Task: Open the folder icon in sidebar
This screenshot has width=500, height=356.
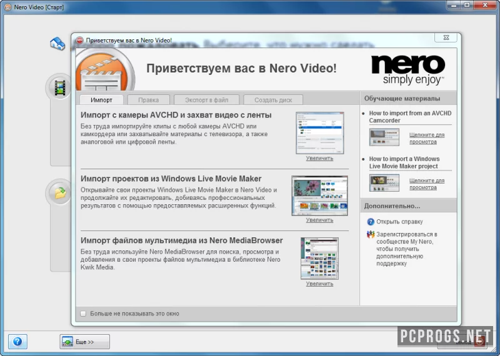Action: coord(60,192)
